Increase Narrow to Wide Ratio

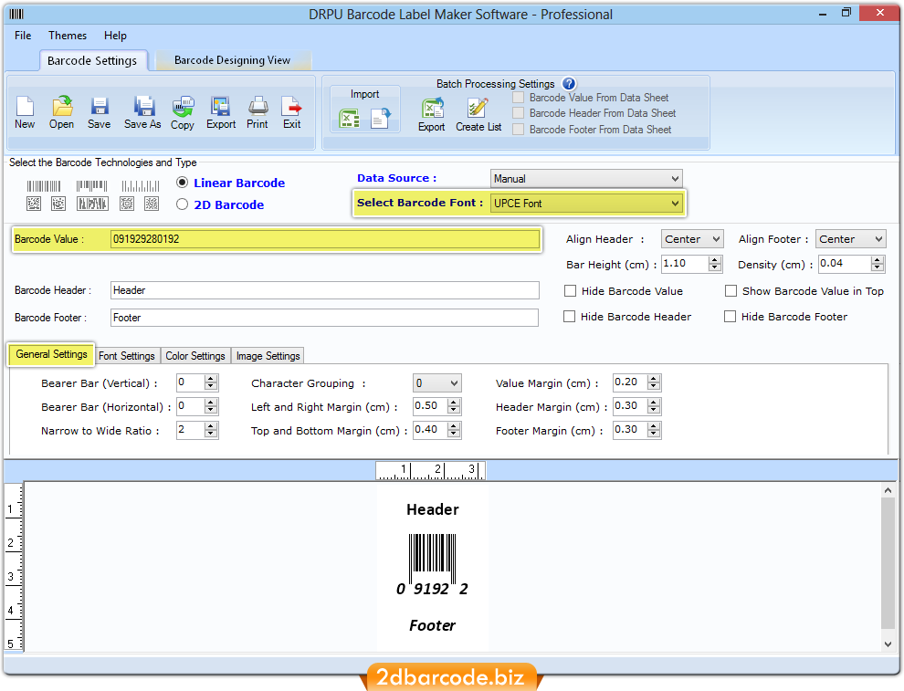[x=210, y=426]
